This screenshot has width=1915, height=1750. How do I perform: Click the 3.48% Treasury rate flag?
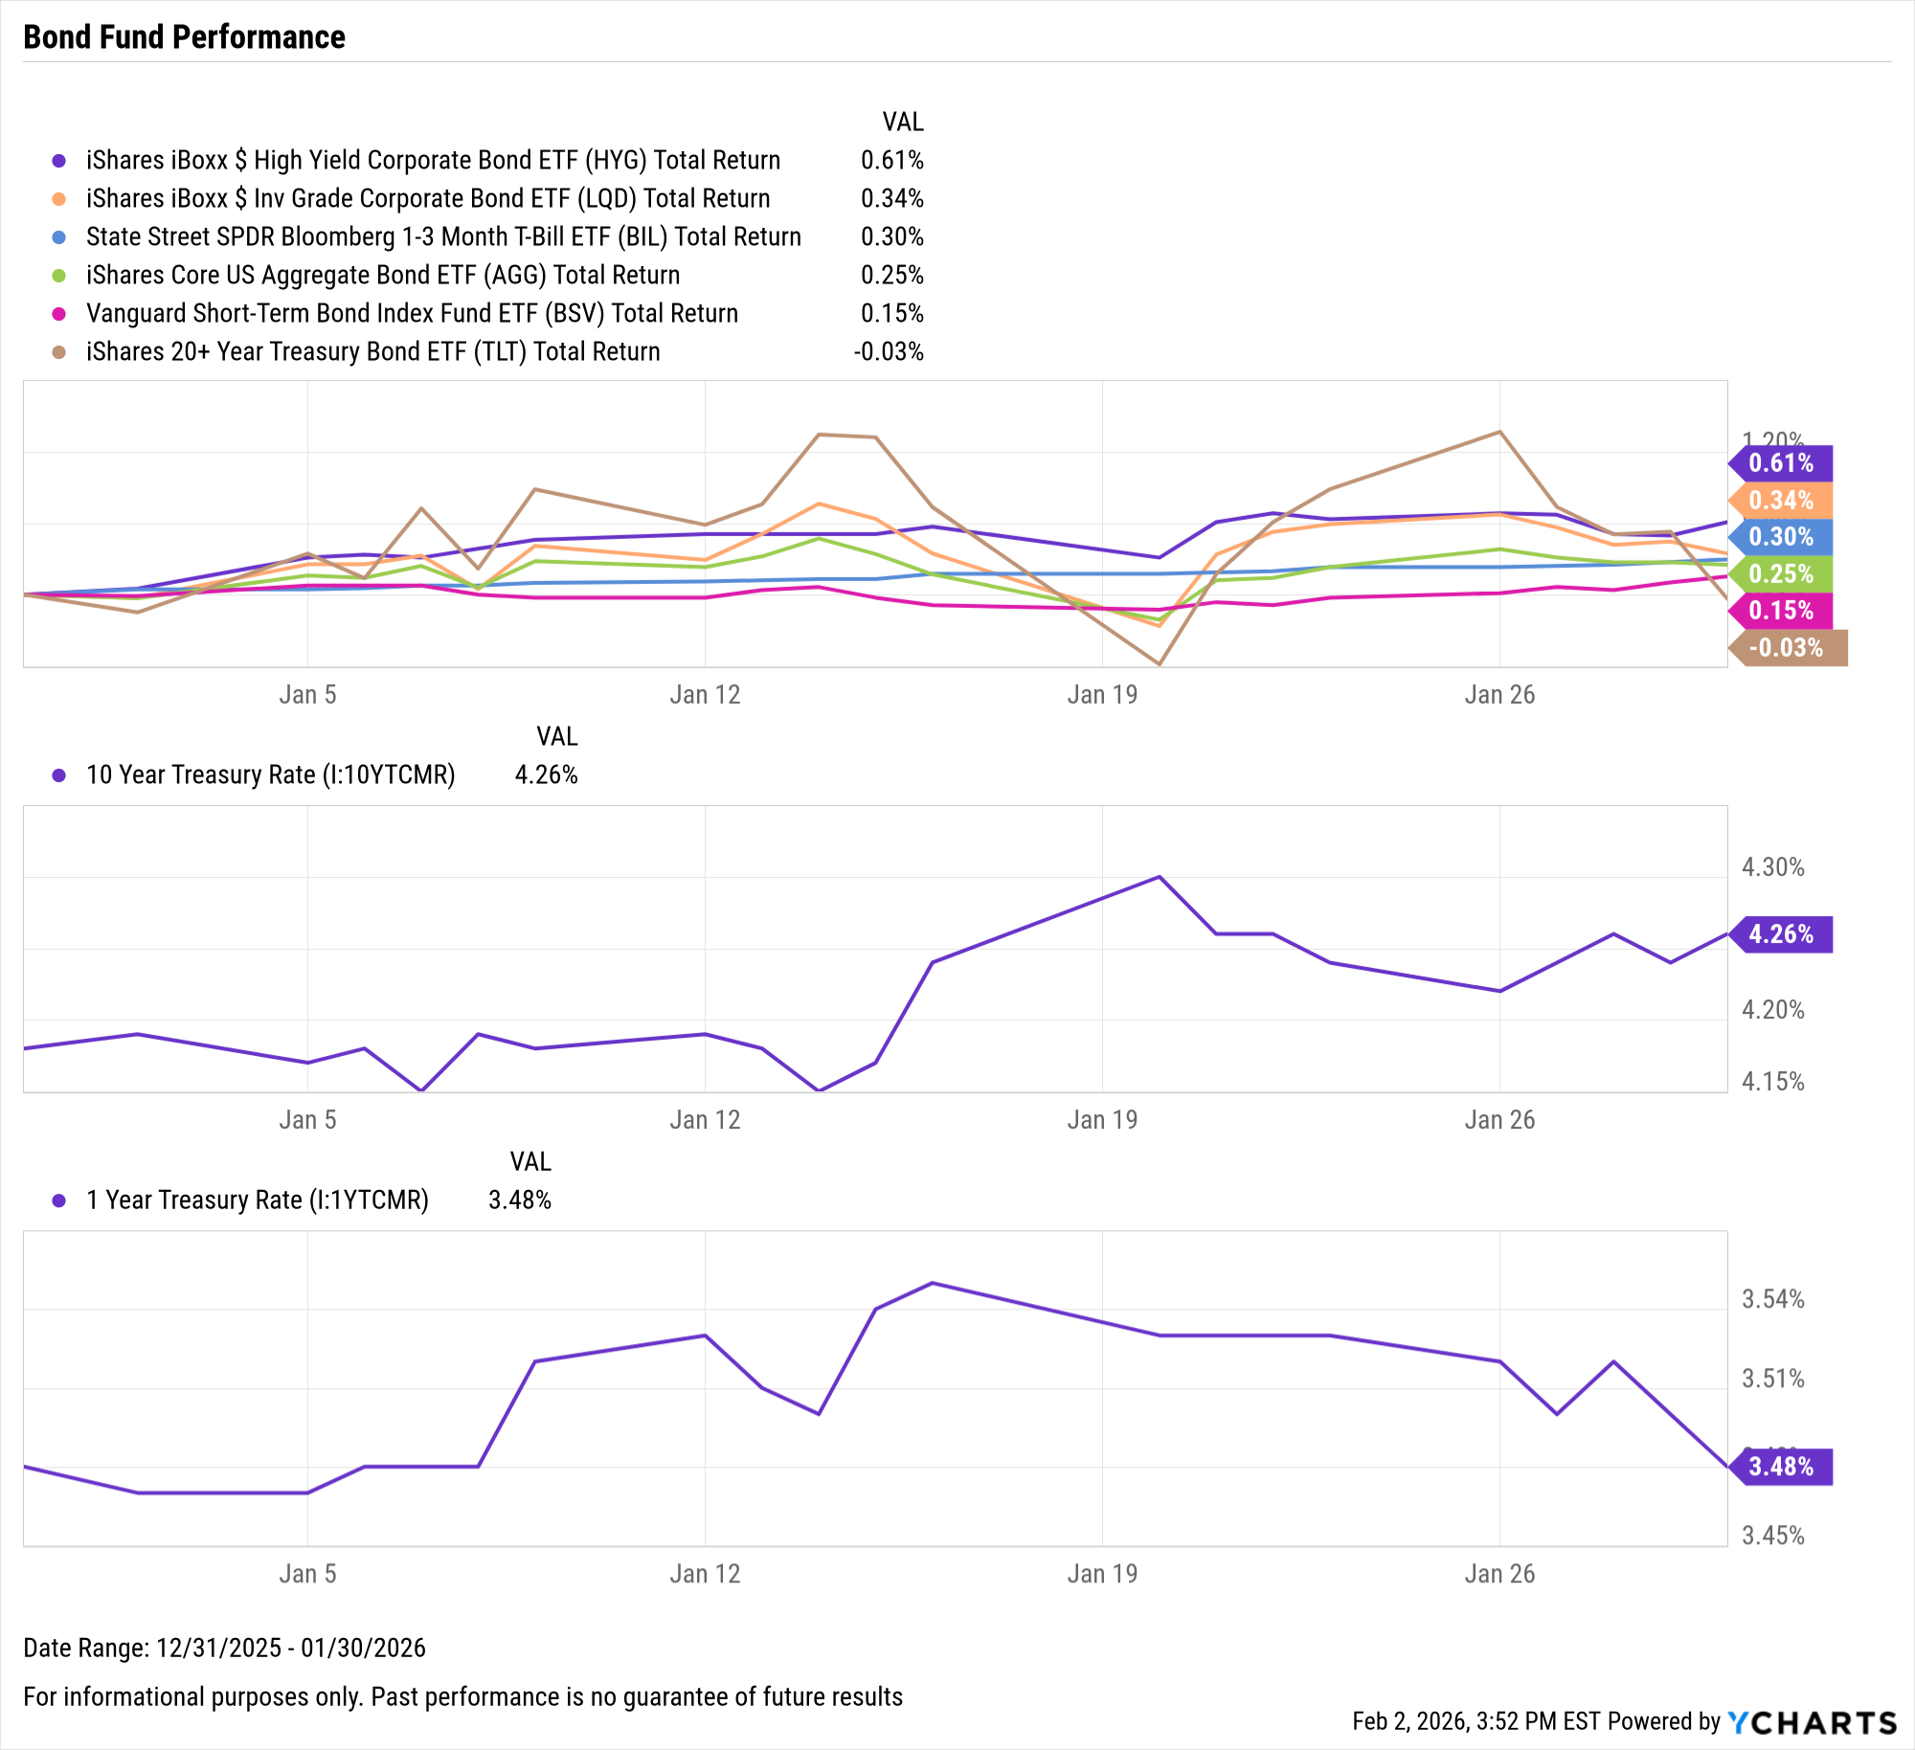tap(1781, 1466)
